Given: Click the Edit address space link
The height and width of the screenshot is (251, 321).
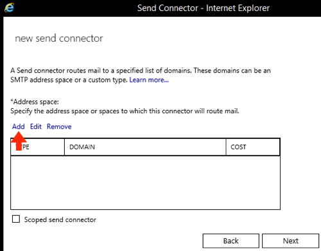Looking at the screenshot, I should [x=36, y=126].
